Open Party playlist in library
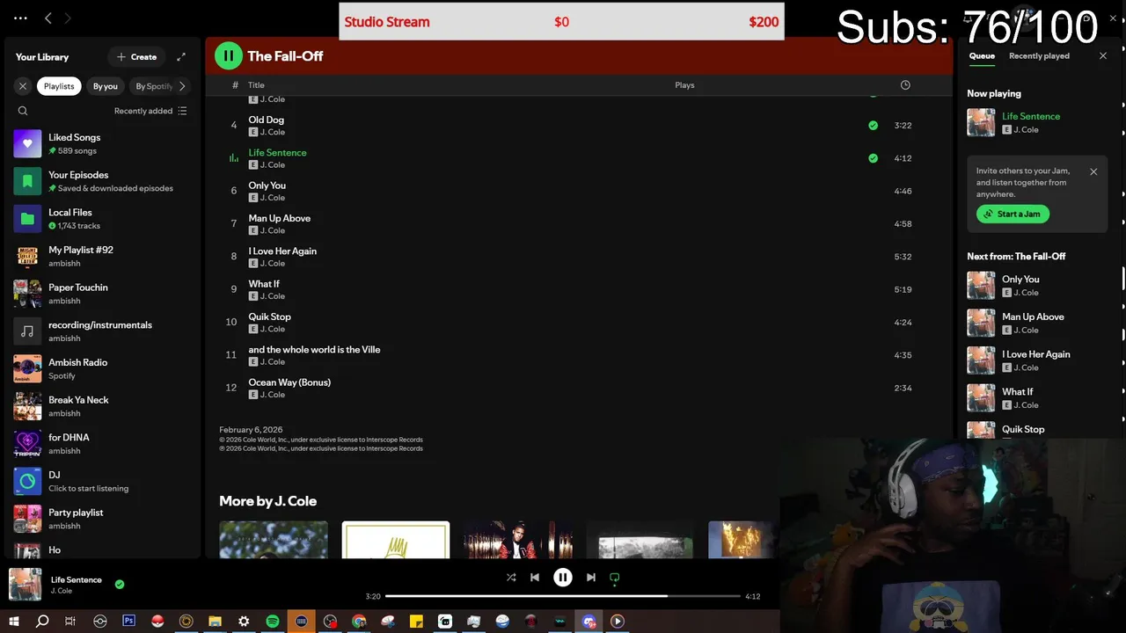1126x633 pixels. [x=101, y=519]
